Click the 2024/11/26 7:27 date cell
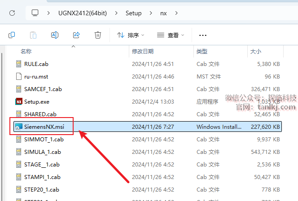The height and width of the screenshot is (201, 298). coord(153,127)
